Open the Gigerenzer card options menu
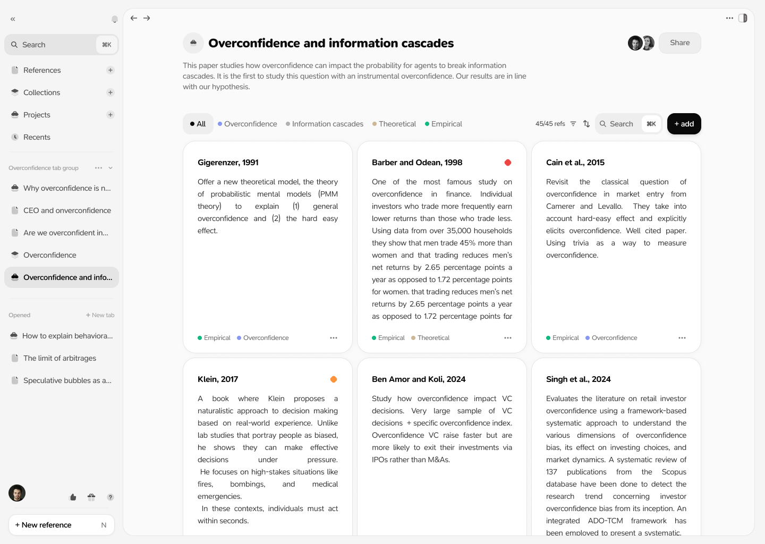The image size is (765, 544). [334, 338]
